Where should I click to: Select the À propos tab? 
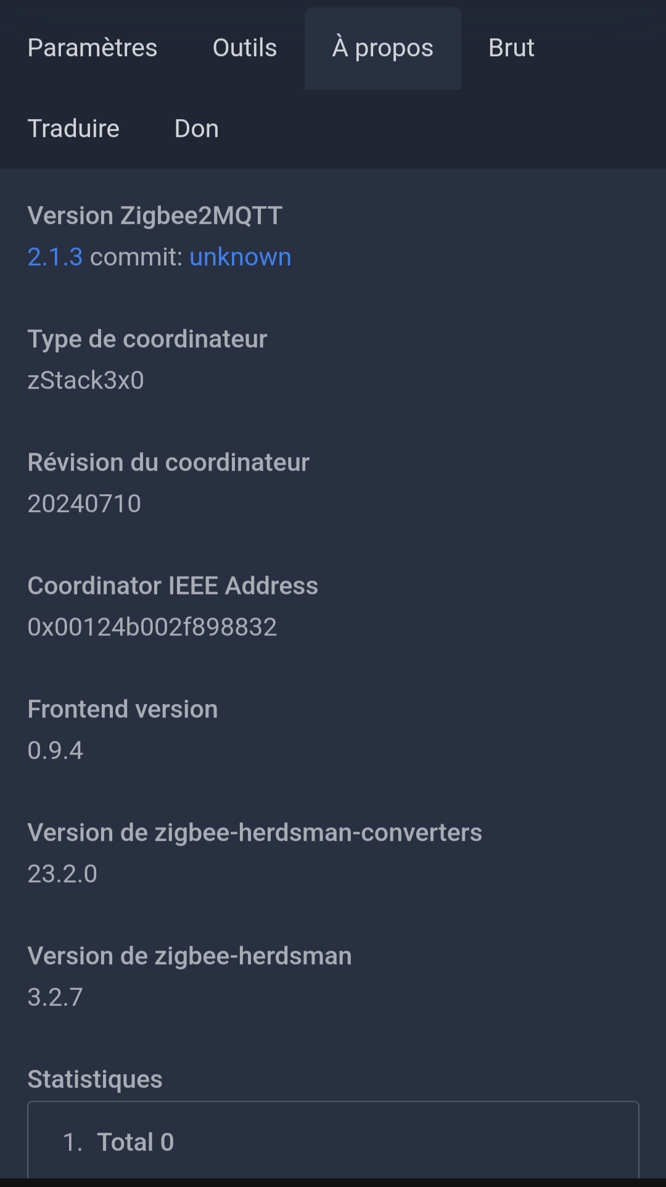pos(382,48)
